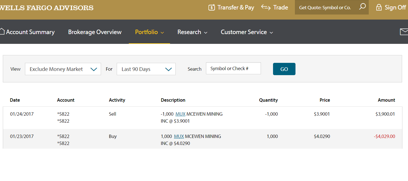Click the Trade arrows icon

266,7
